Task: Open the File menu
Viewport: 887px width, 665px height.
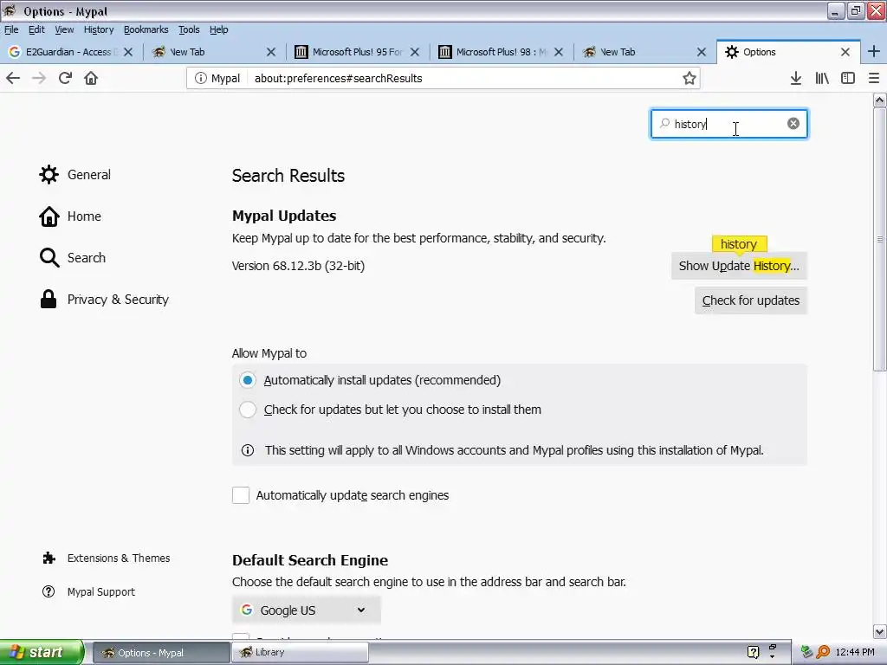Action: (x=11, y=29)
